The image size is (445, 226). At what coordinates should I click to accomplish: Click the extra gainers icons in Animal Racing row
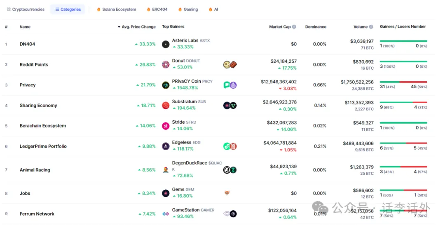230,170
